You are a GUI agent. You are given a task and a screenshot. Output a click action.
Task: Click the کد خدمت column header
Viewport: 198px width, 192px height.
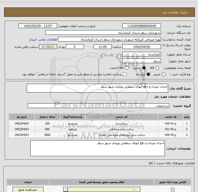170,117
